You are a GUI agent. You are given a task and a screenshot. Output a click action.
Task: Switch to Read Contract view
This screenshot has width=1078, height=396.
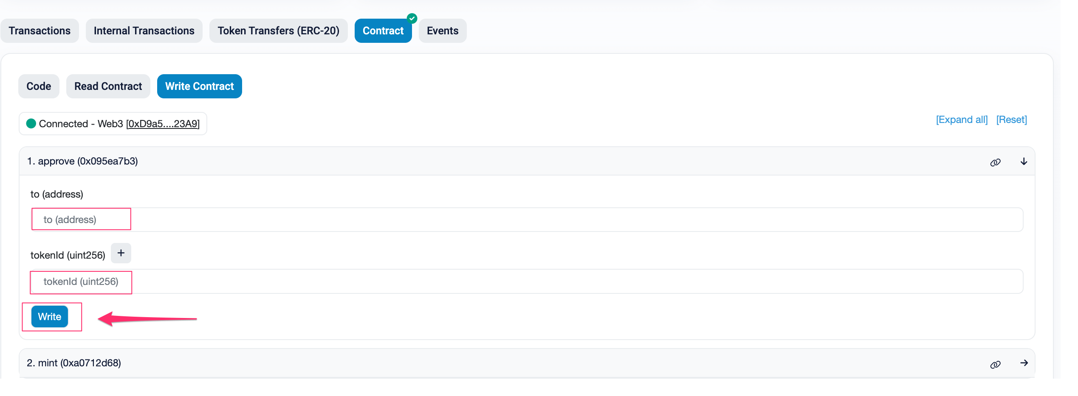point(108,86)
